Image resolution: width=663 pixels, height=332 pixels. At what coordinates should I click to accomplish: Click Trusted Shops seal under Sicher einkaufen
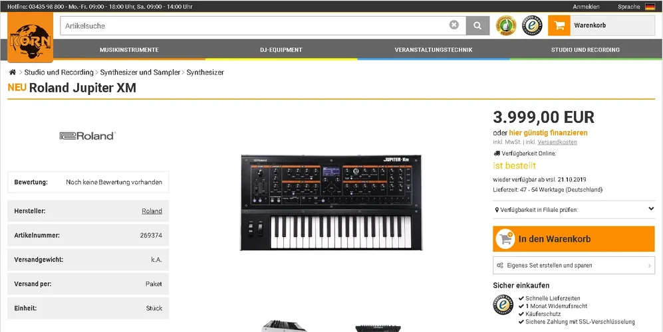tap(503, 305)
